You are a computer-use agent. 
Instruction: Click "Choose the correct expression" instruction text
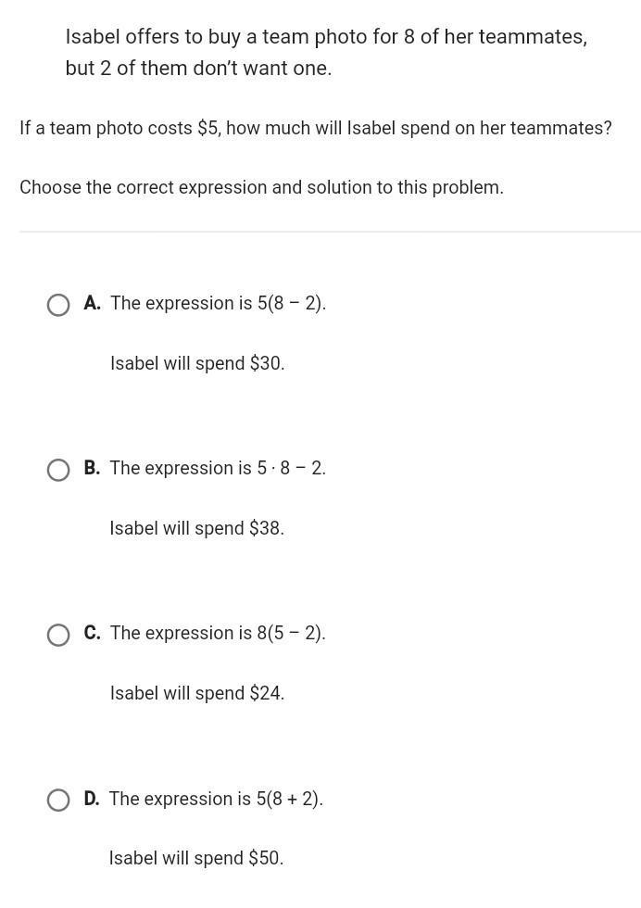pyautogui.click(x=262, y=187)
